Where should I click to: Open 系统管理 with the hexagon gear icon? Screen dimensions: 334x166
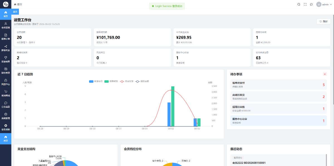tap(6, 116)
